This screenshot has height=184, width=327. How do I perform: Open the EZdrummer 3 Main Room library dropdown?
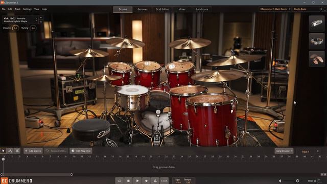pos(275,9)
